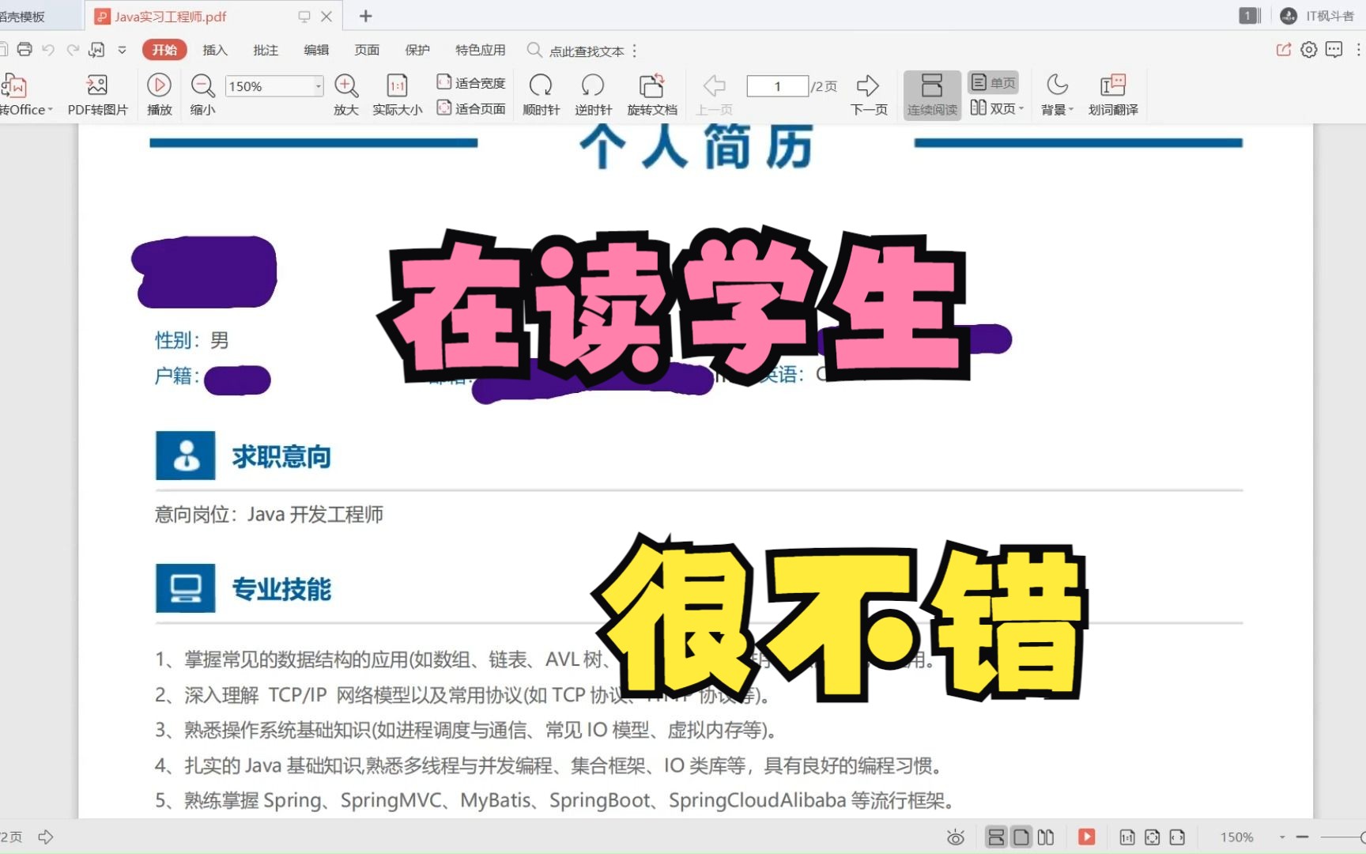Click the status bar actual size icon
The image size is (1366, 854).
[1127, 837]
